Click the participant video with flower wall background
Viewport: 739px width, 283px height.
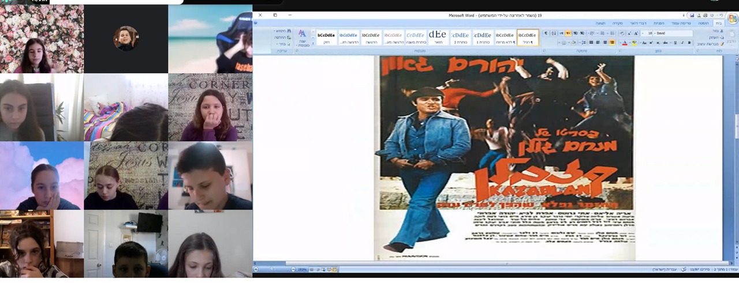(42, 39)
